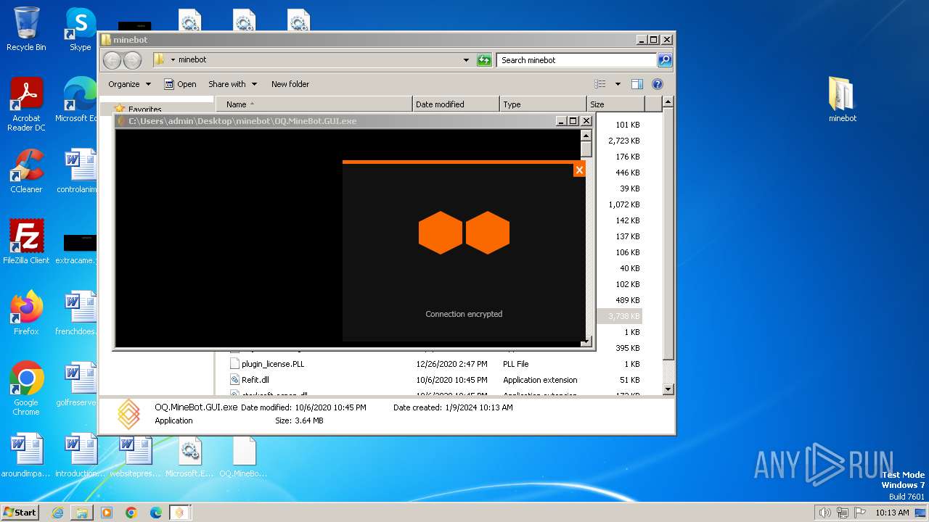The width and height of the screenshot is (929, 522).
Task: Click Favorites in navigation pane
Action: click(144, 109)
